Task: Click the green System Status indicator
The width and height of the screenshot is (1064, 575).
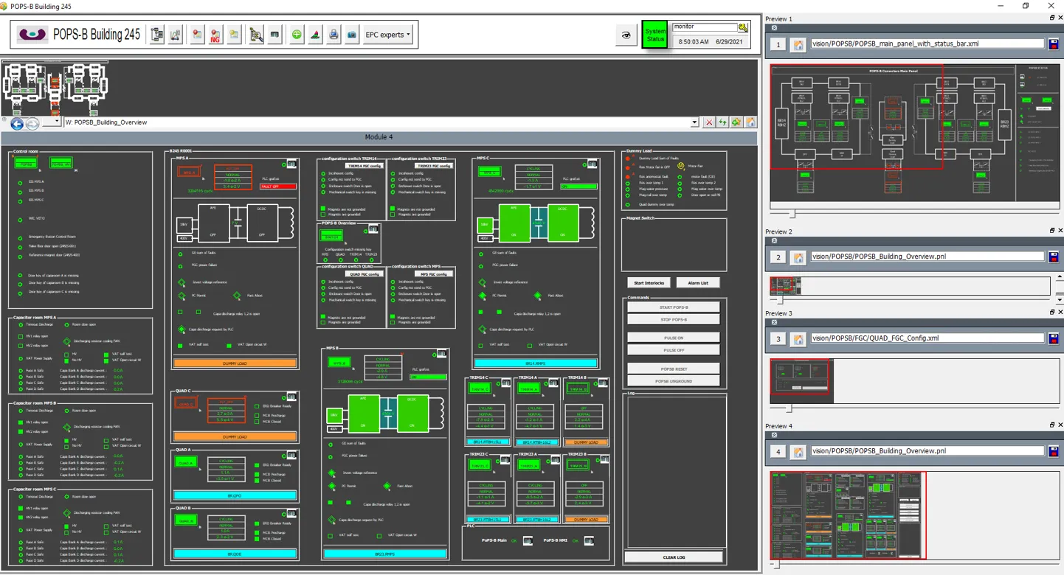Action: tap(655, 35)
